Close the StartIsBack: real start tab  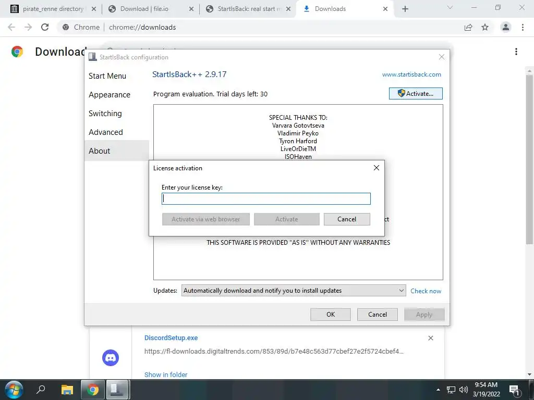point(288,9)
